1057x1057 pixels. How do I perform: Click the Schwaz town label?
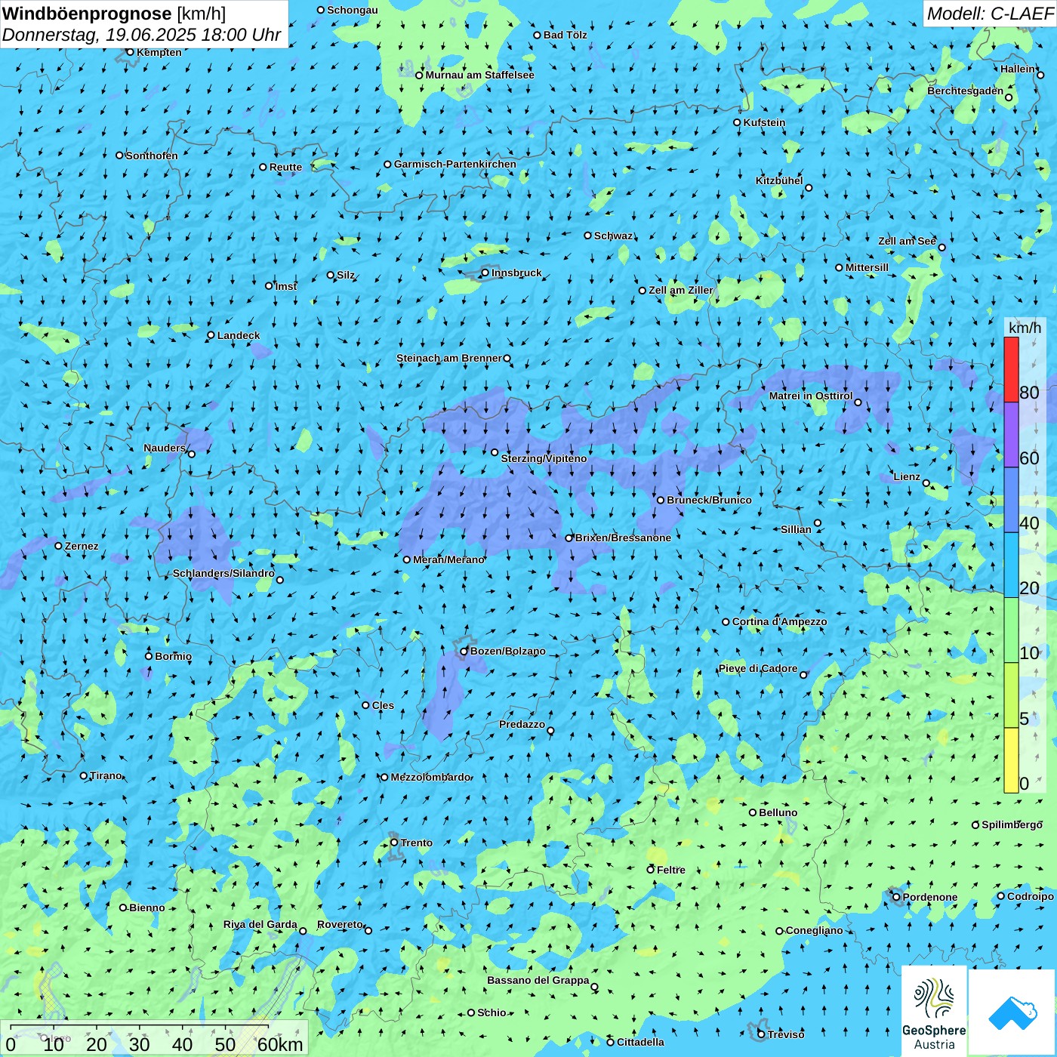tap(613, 236)
